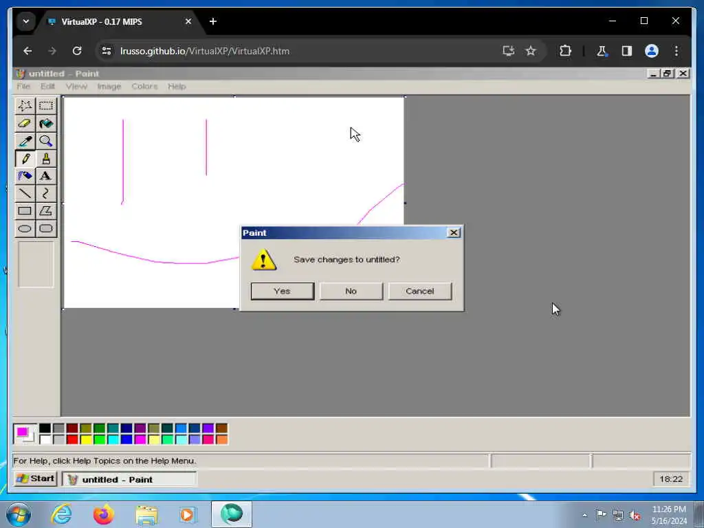
Task: Pick the brown color swatch
Action: tap(222, 428)
